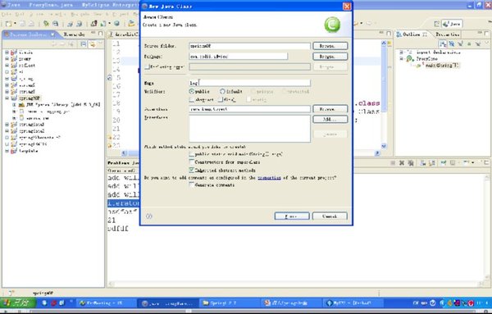The width and height of the screenshot is (492, 314).
Task: Open the File menu
Action: (7, 15)
